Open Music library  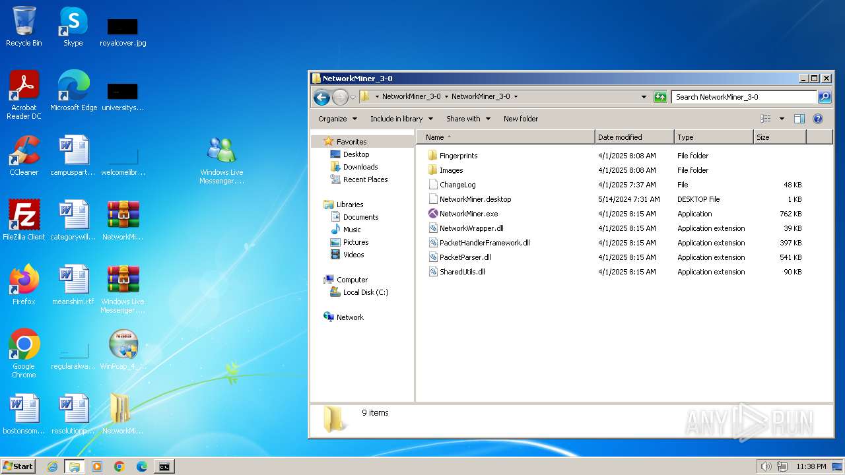point(352,230)
